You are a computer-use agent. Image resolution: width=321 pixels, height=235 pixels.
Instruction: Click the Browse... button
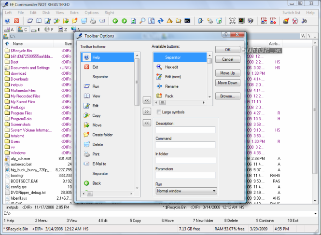[228, 96]
